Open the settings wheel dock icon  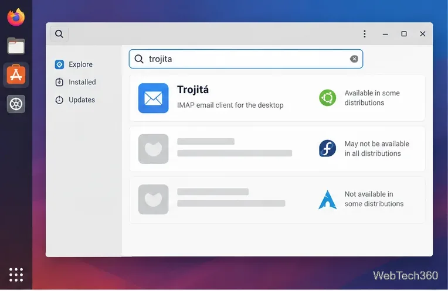coord(16,104)
